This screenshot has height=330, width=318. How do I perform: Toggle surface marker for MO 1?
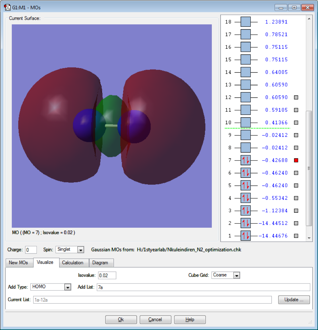point(296,236)
